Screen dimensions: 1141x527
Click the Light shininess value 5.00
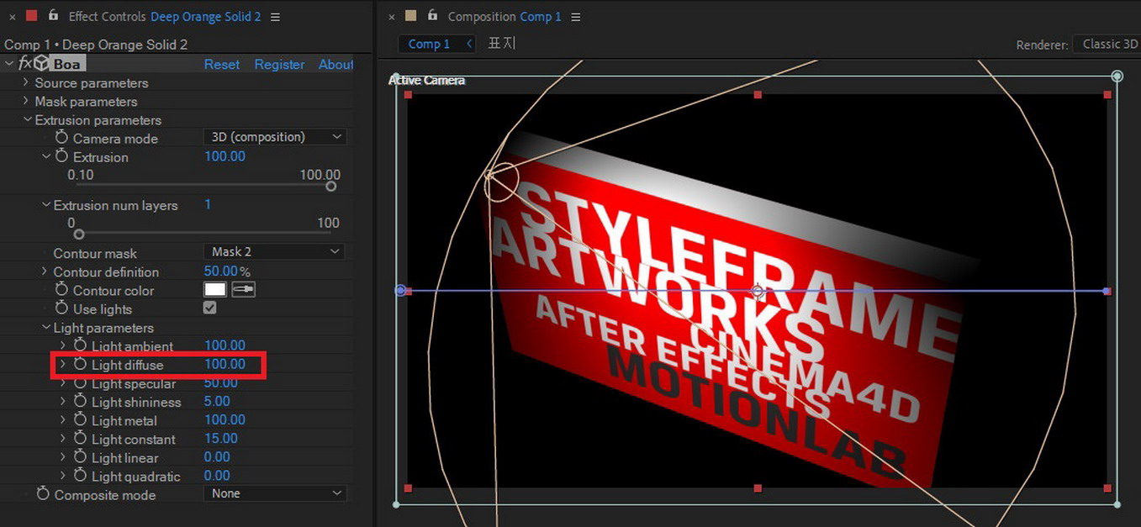tap(218, 401)
